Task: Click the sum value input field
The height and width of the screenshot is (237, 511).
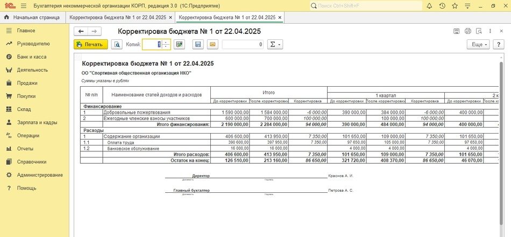Action: 243,45
